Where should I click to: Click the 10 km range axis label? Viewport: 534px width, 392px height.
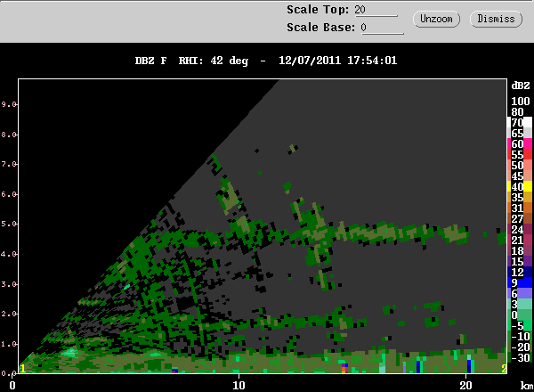(239, 385)
